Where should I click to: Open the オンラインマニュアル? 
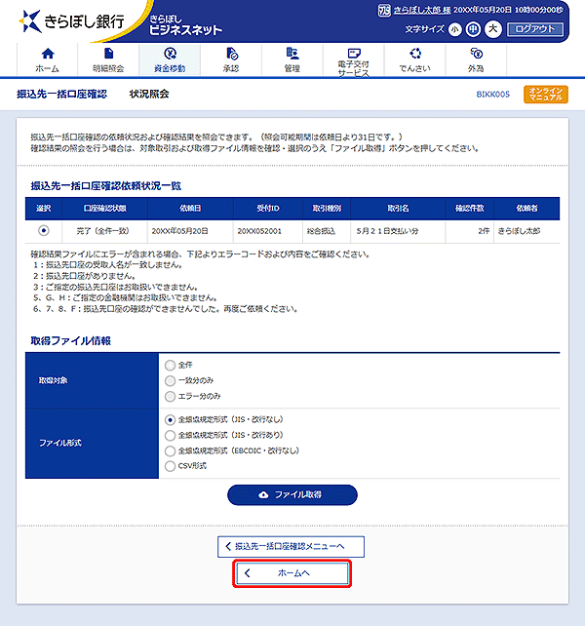[545, 95]
